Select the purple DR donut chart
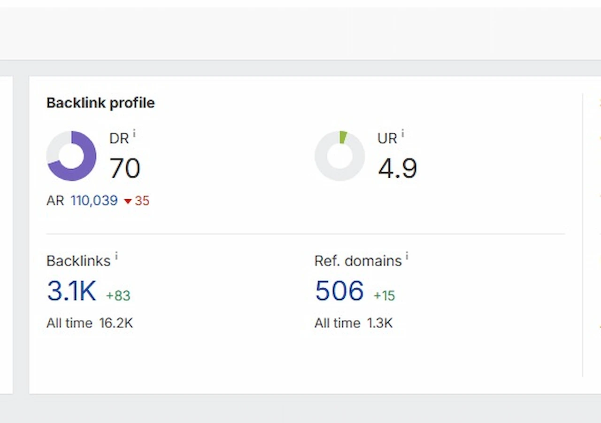The height and width of the screenshot is (423, 601). point(71,156)
